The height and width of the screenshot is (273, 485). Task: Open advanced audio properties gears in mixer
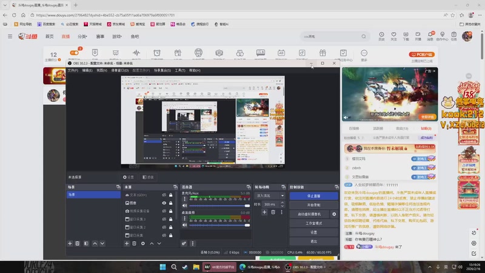[184, 244]
